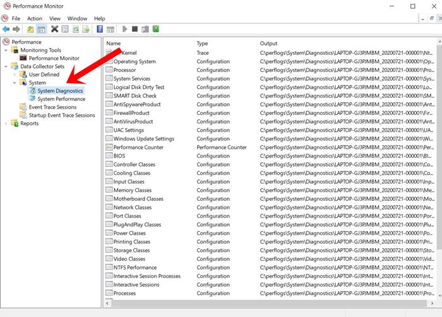Sort by the Output column header
Screen dimensions: 442x317
[347, 44]
